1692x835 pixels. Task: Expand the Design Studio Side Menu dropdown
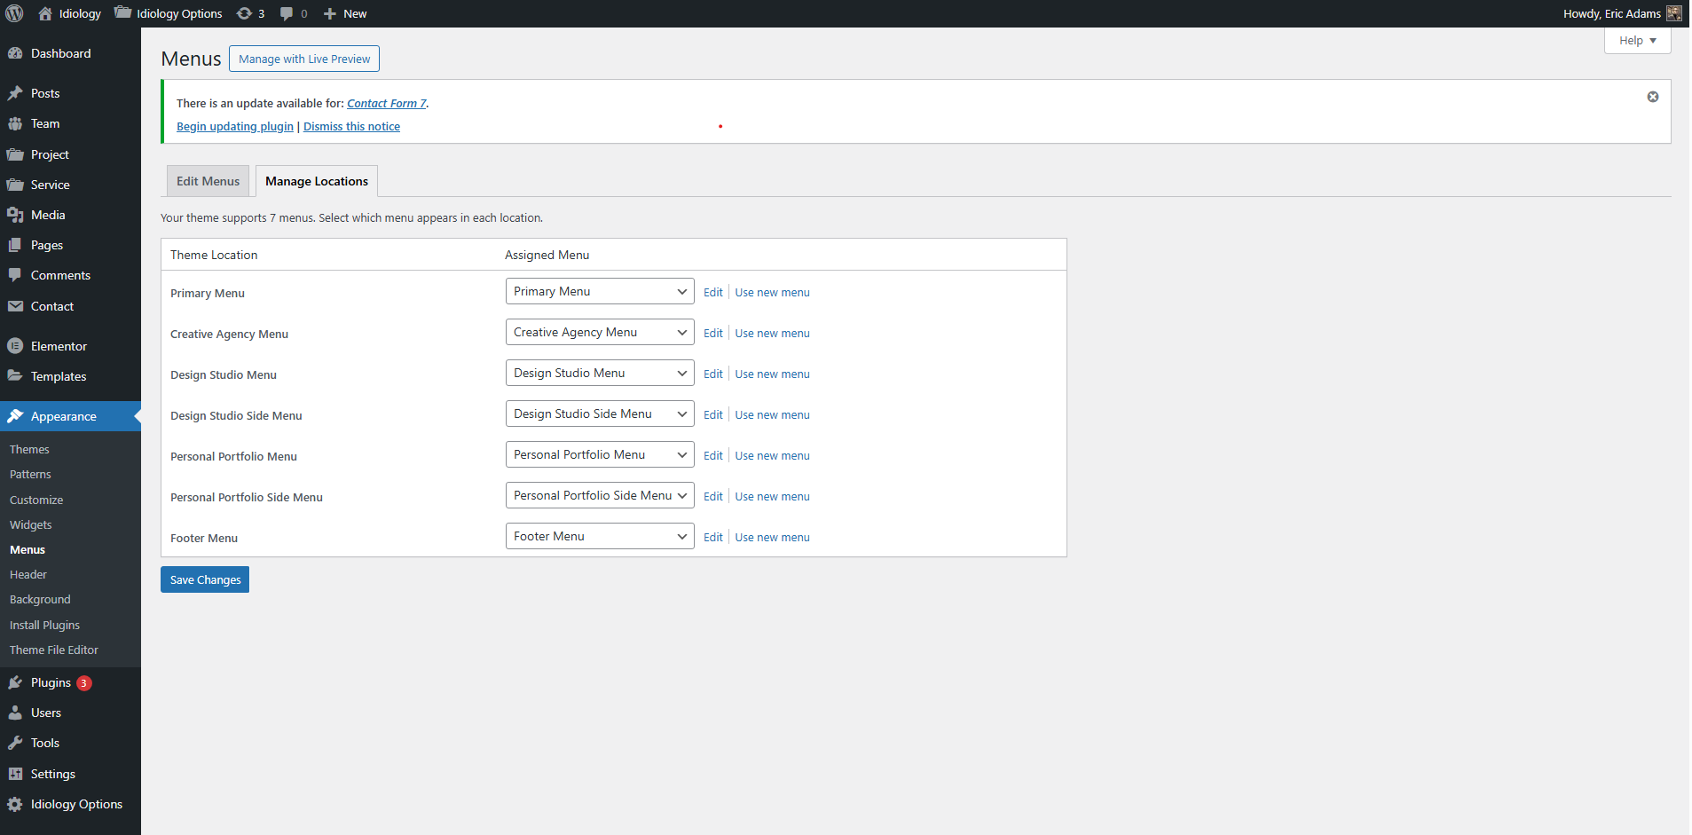point(599,414)
